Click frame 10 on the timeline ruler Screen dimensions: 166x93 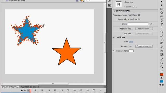pyautogui.click(x=42, y=90)
